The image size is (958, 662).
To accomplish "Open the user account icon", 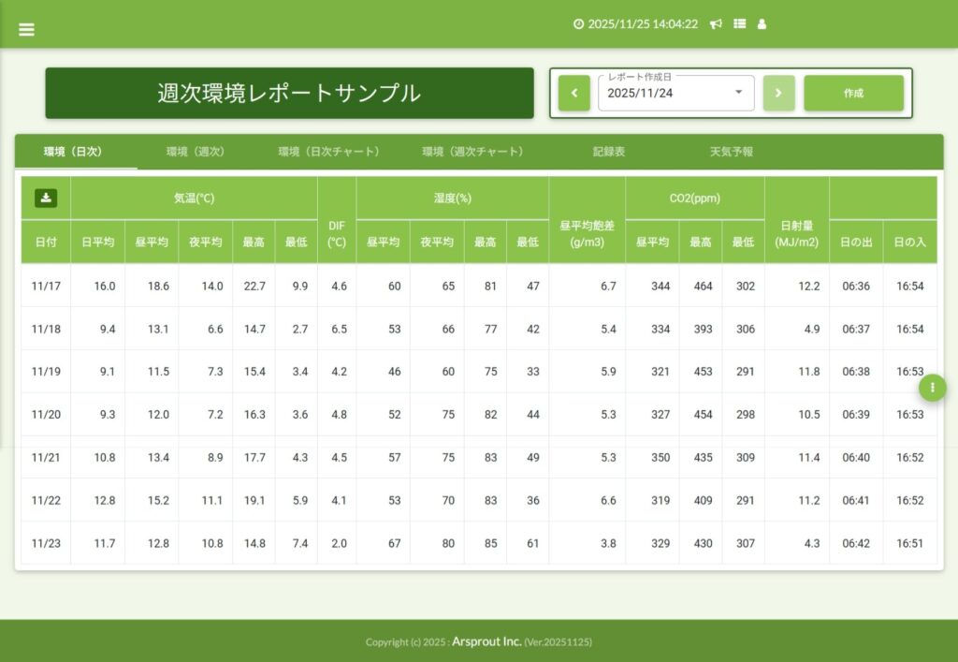I will (x=762, y=24).
